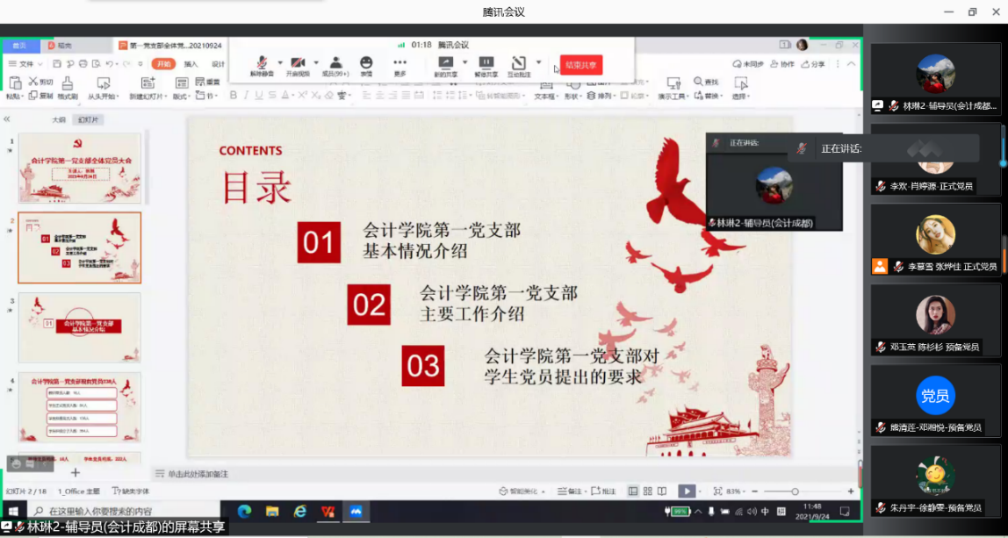Toggle underline text formatting

259,95
